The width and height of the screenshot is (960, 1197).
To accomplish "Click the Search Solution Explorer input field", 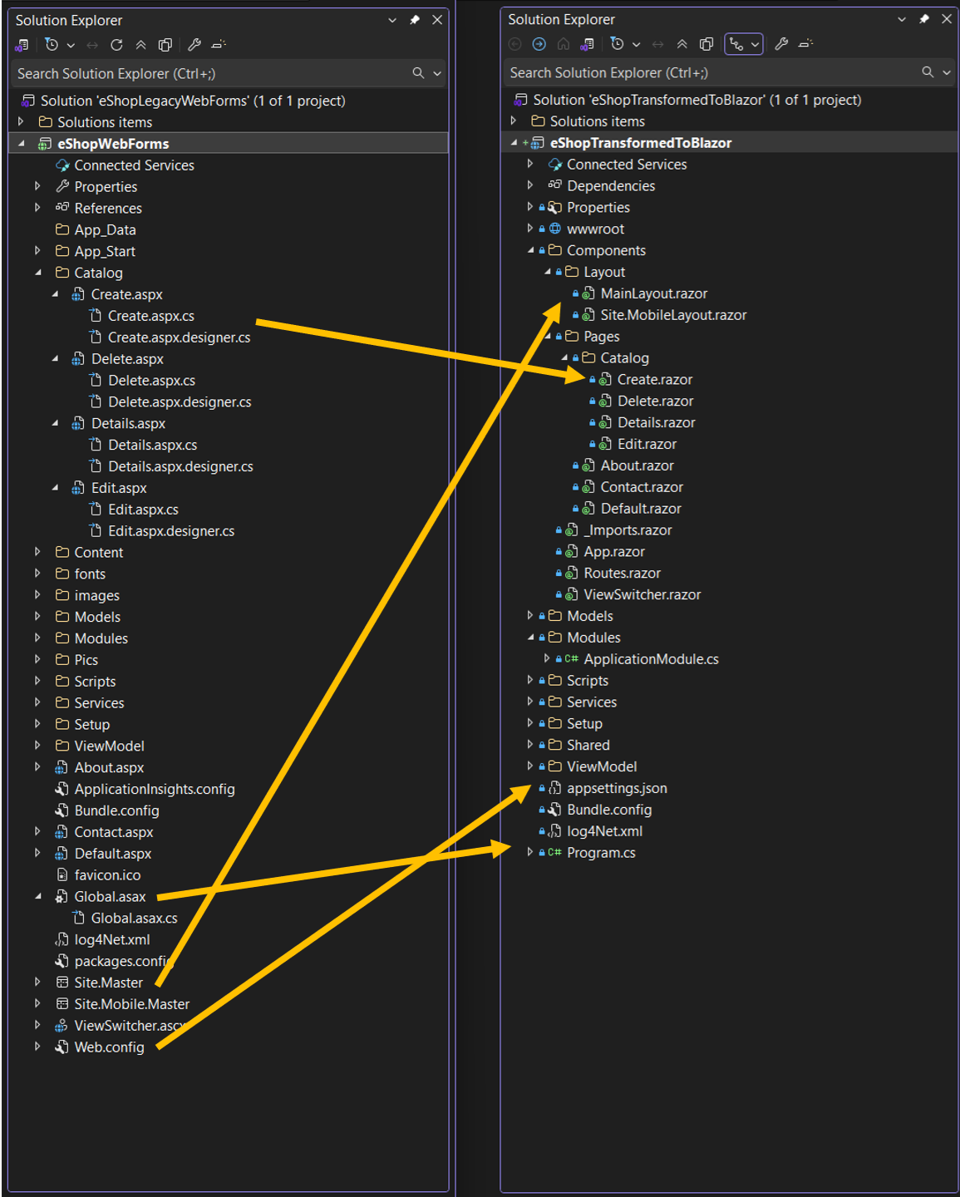I will click(x=208, y=73).
